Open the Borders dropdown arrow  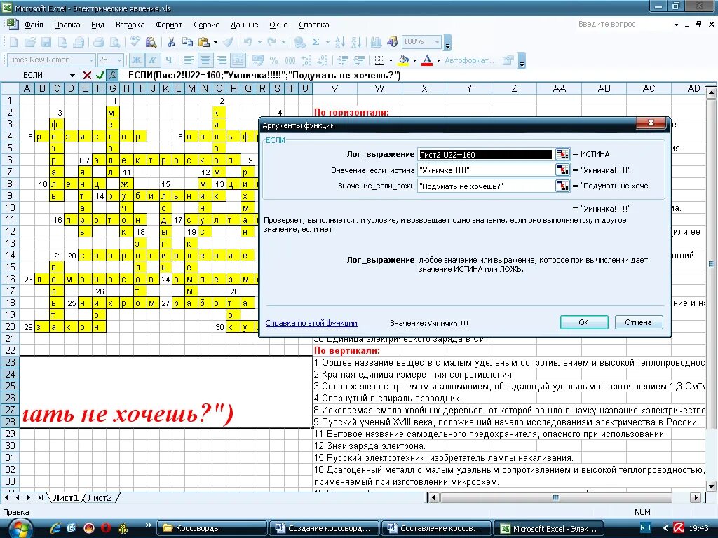point(391,60)
